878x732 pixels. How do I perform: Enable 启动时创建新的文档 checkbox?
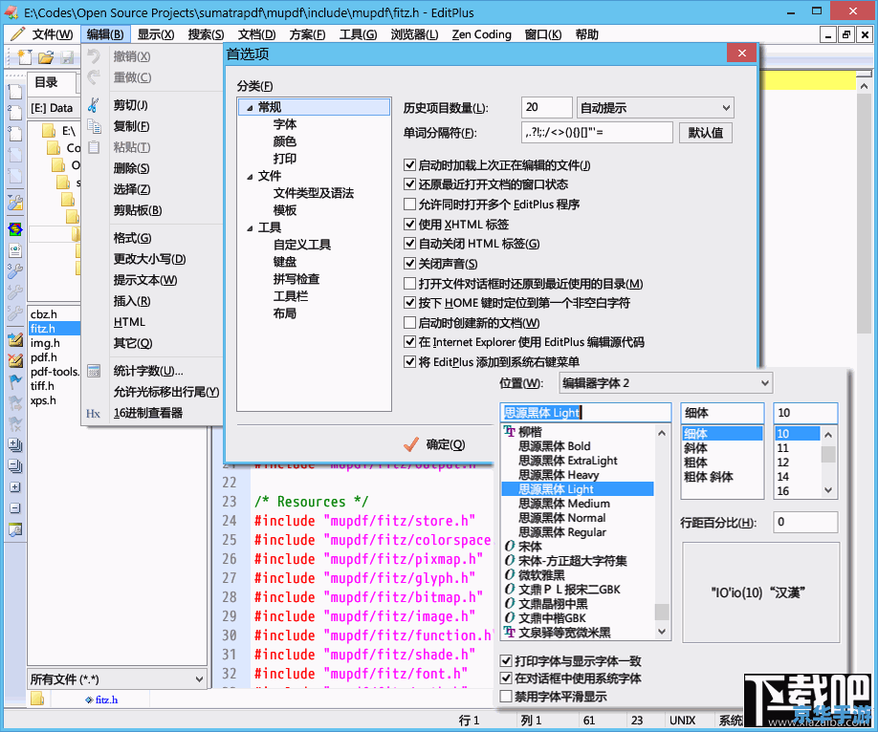coord(409,323)
